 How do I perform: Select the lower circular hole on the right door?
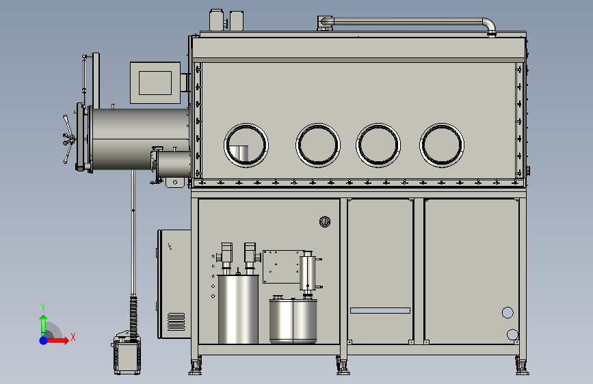point(512,335)
